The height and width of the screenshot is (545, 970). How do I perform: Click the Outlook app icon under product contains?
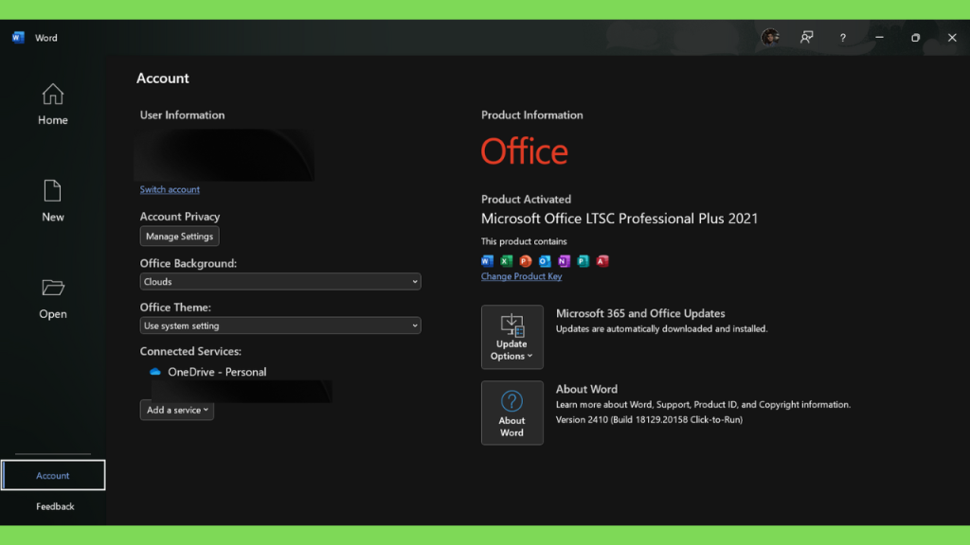tap(545, 261)
